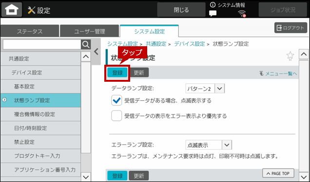The width and height of the screenshot is (310, 182).
Task: Jump up with PAGE TOP button
Action: (278, 173)
